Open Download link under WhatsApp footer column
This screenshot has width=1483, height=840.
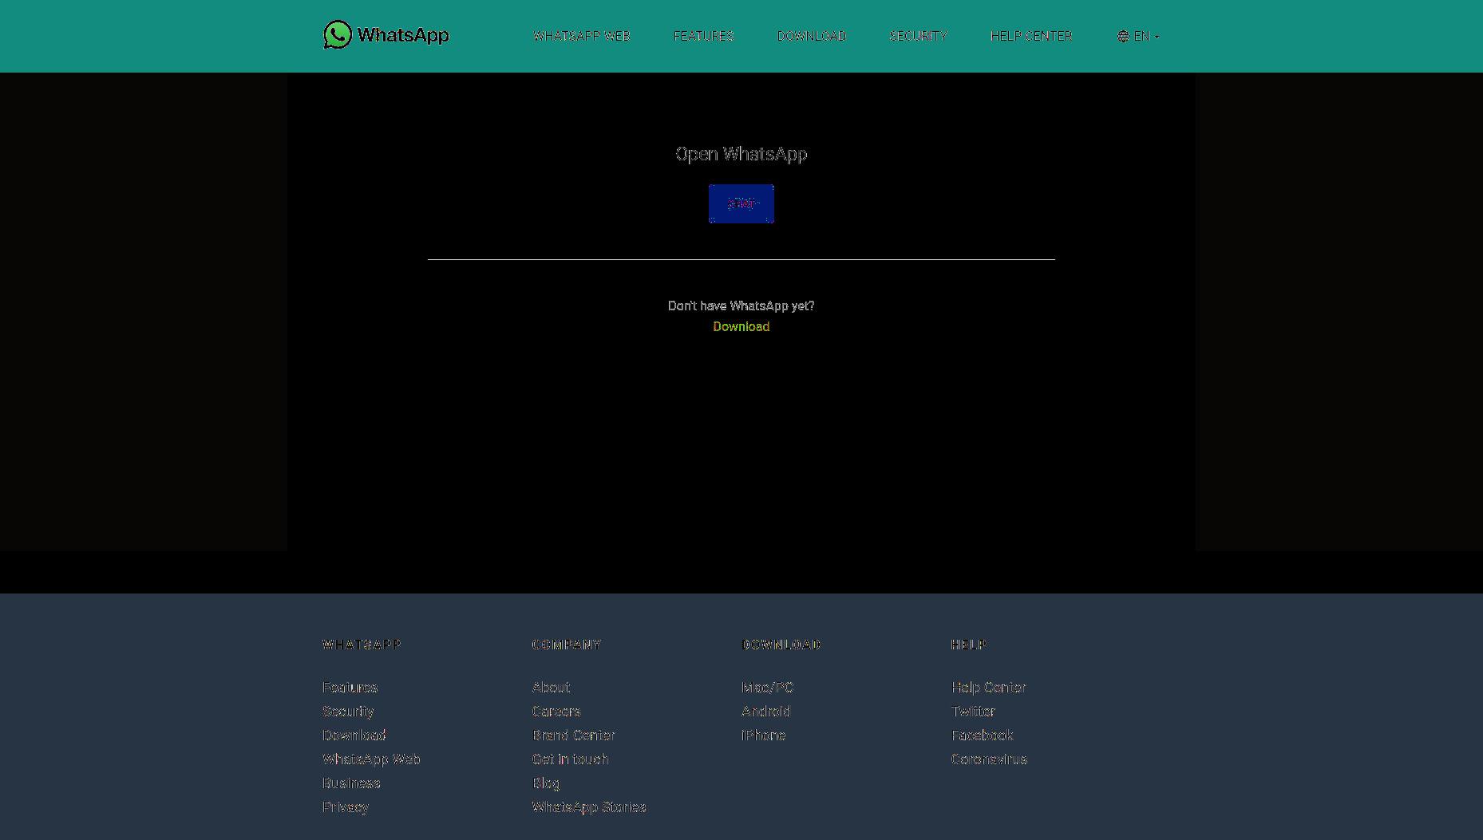pyautogui.click(x=354, y=735)
